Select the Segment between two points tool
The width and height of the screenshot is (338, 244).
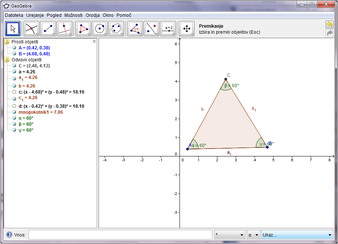pyautogui.click(x=48, y=28)
